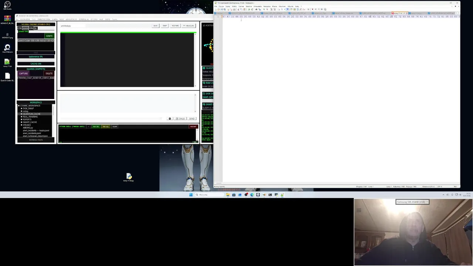Open Notepad++ Składnia menu
The height and width of the screenshot is (266, 473).
249,6
